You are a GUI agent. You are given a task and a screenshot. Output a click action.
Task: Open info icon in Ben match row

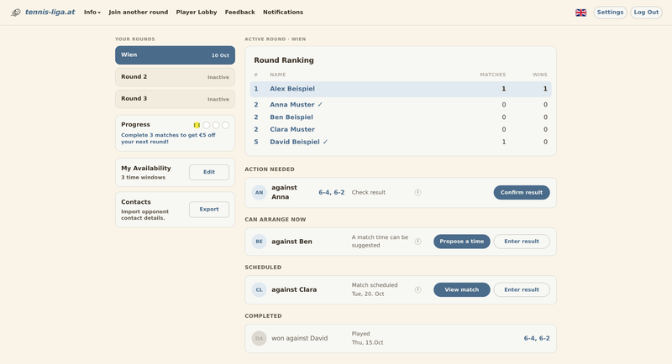pyautogui.click(x=417, y=242)
